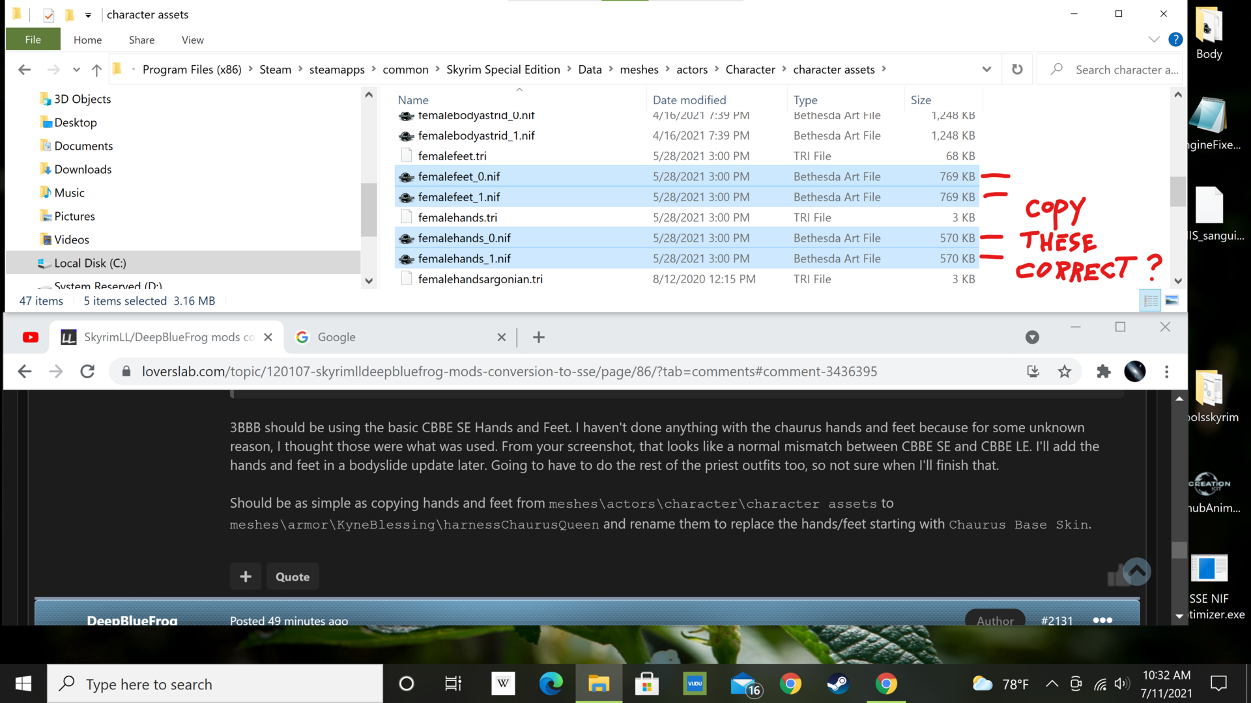This screenshot has width=1251, height=703.
Task: Open Chrome tab search button
Action: click(1032, 337)
